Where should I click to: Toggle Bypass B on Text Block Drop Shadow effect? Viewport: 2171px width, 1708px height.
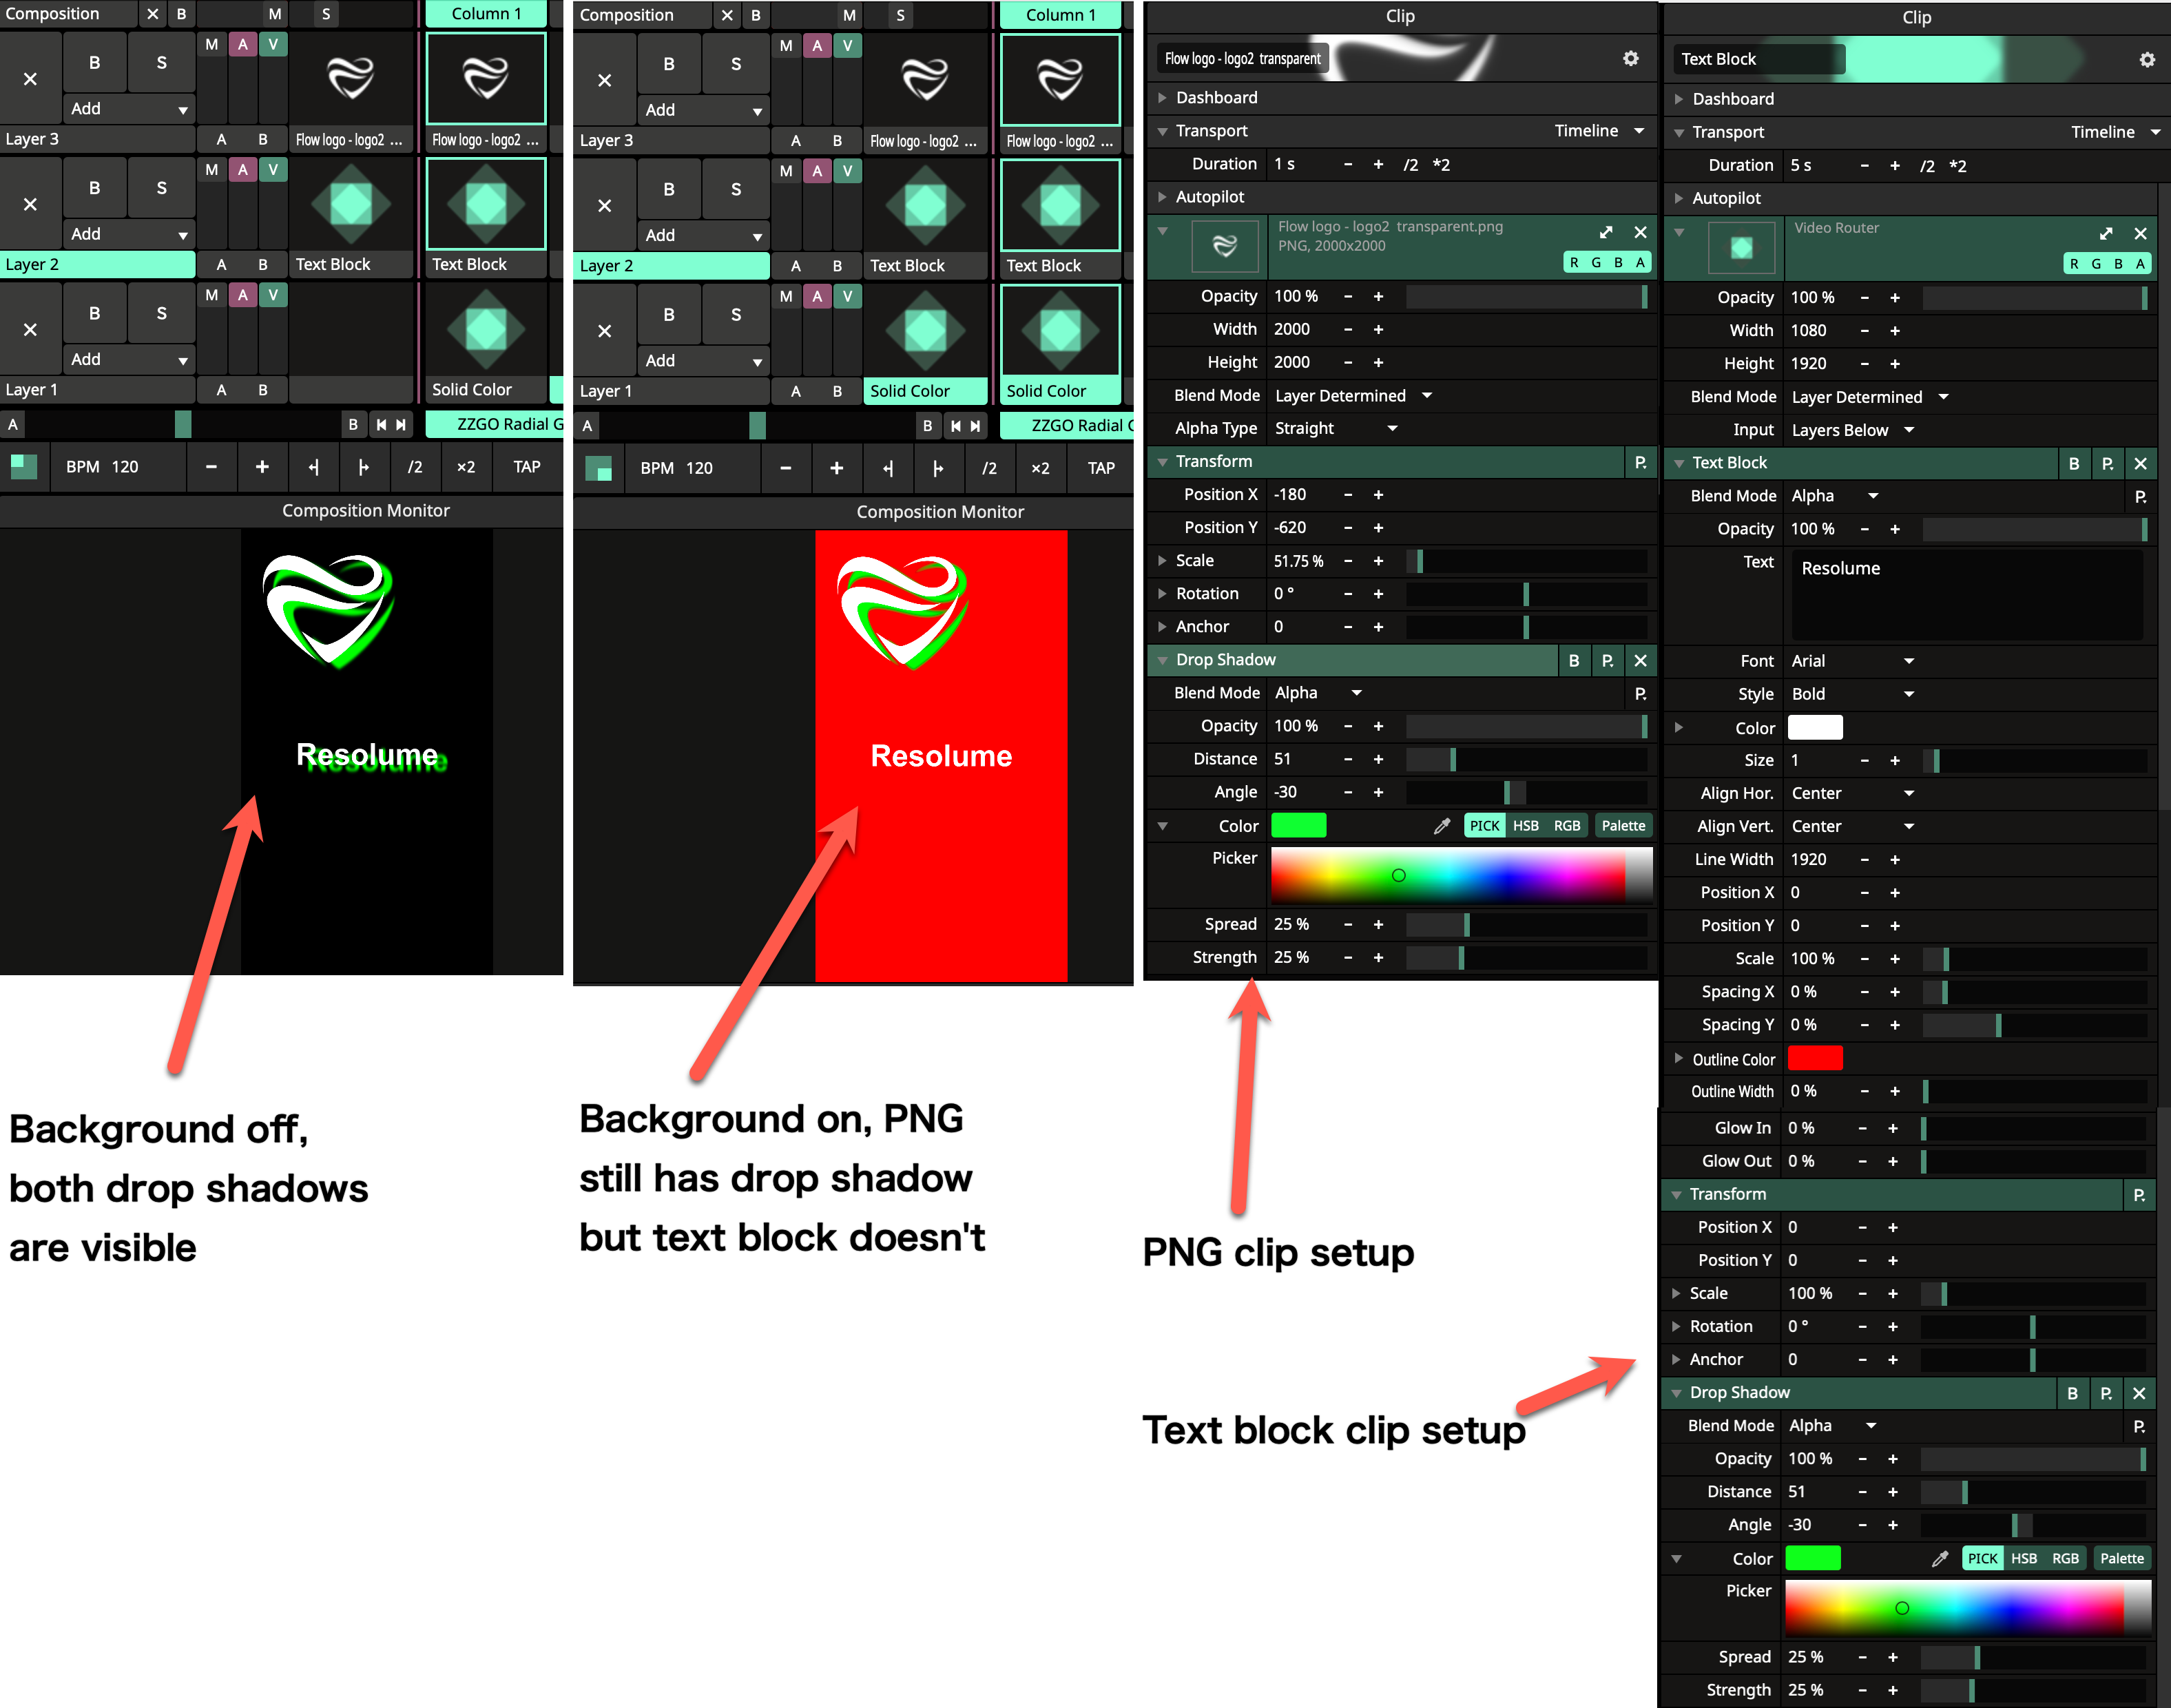point(2072,1393)
